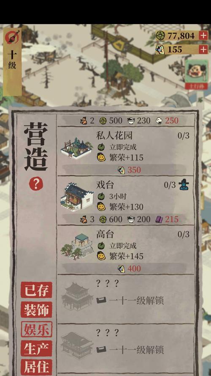
Task: Switch to the 居住 tab
Action: click(x=36, y=367)
